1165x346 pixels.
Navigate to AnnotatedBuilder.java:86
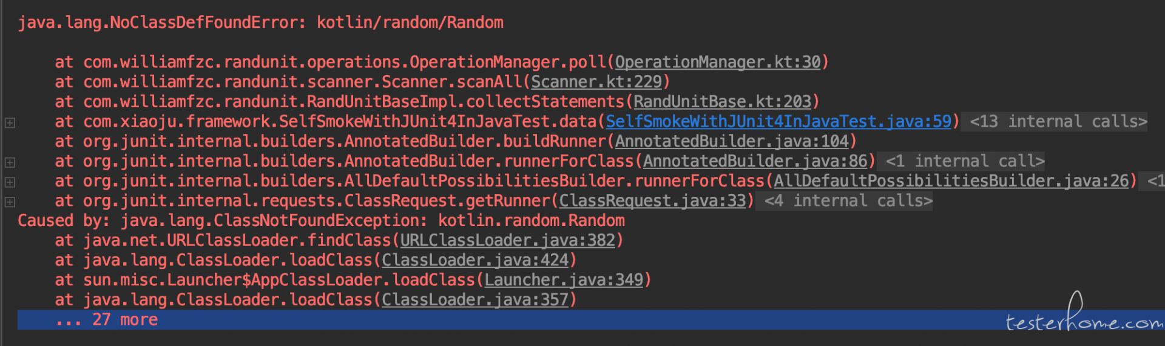point(755,162)
